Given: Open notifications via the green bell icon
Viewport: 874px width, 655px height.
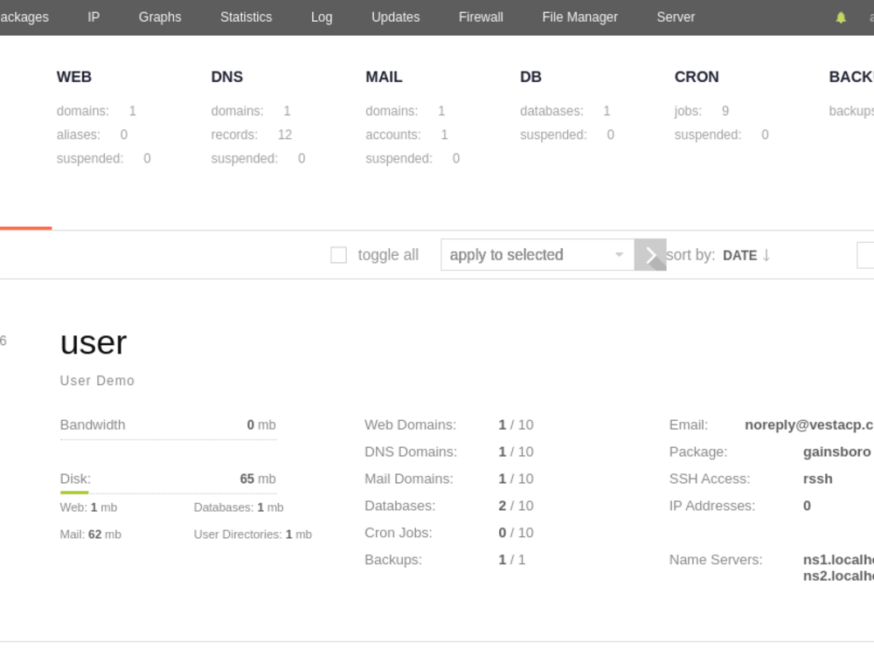Looking at the screenshot, I should (x=840, y=17).
